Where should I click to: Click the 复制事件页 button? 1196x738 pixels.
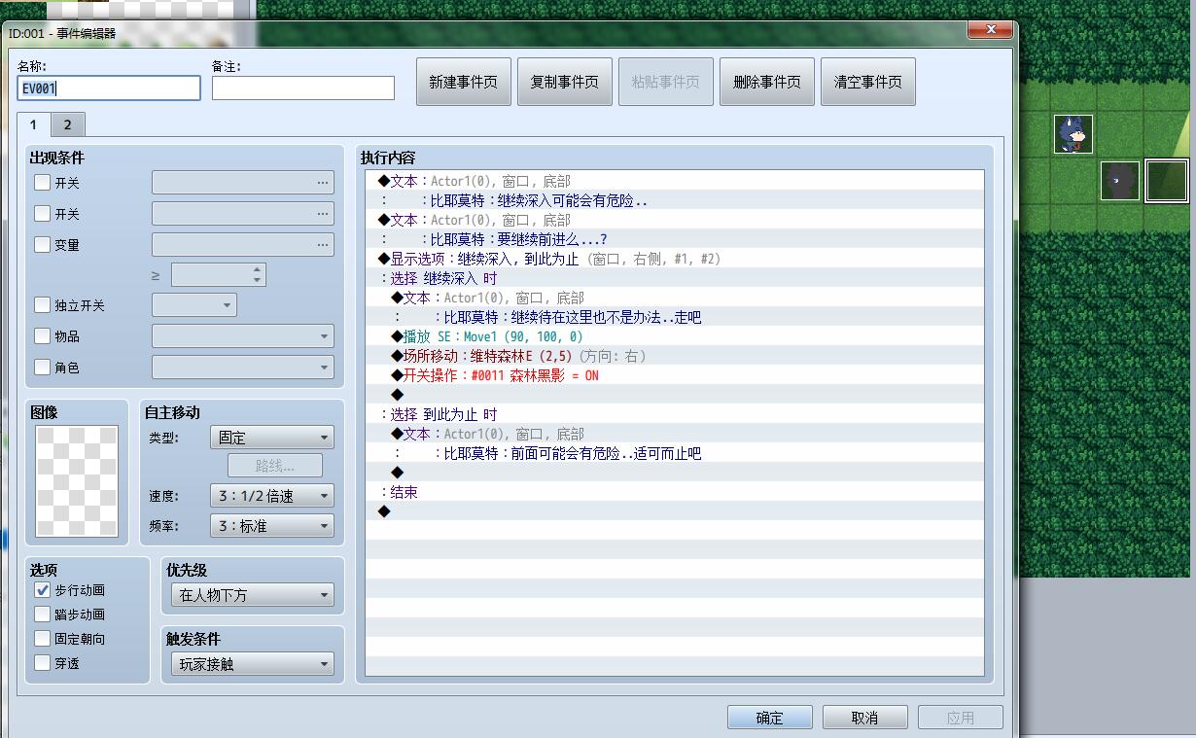[x=565, y=82]
